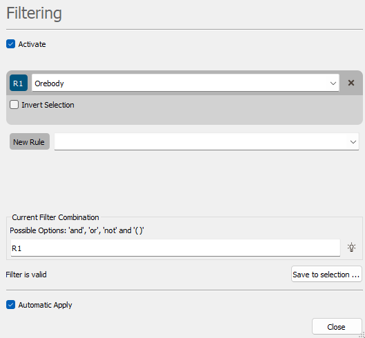
Task: Close the Filtering dialog
Action: tap(337, 327)
